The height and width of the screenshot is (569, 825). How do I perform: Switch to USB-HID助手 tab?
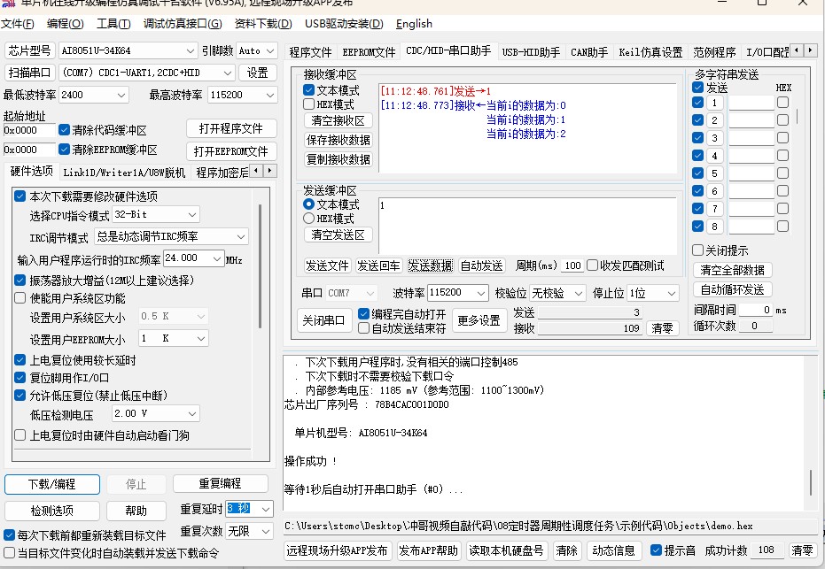click(x=531, y=52)
